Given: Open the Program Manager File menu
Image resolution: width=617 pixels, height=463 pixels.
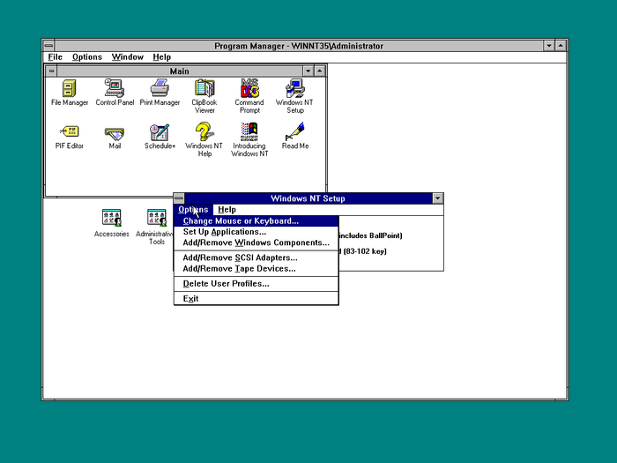Looking at the screenshot, I should click(55, 57).
